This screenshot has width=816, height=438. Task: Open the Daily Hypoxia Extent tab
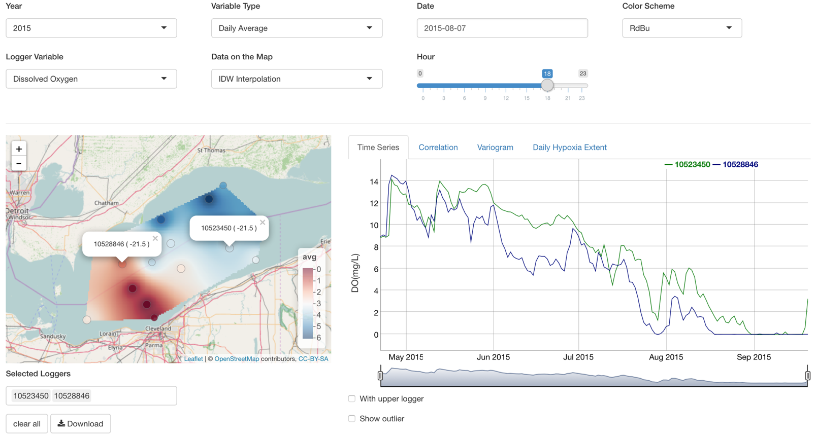(x=569, y=148)
